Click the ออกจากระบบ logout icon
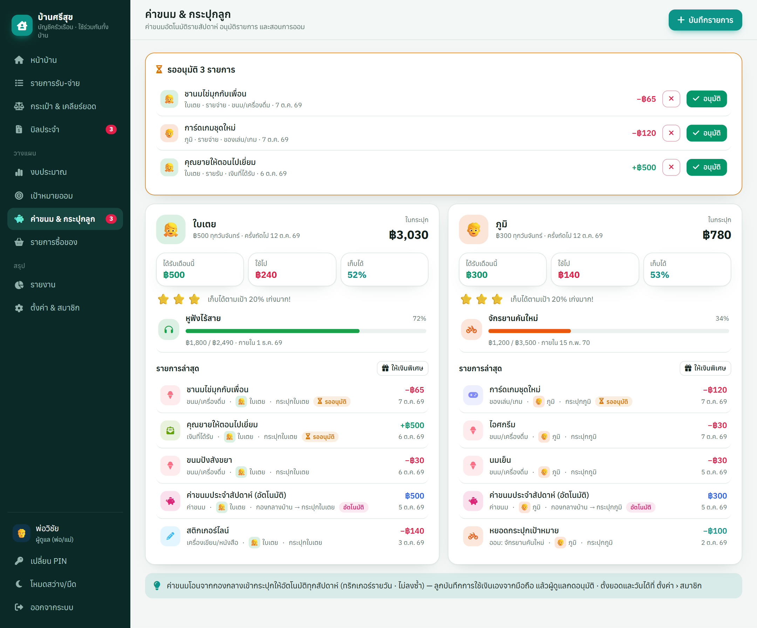The image size is (757, 628). point(19,607)
